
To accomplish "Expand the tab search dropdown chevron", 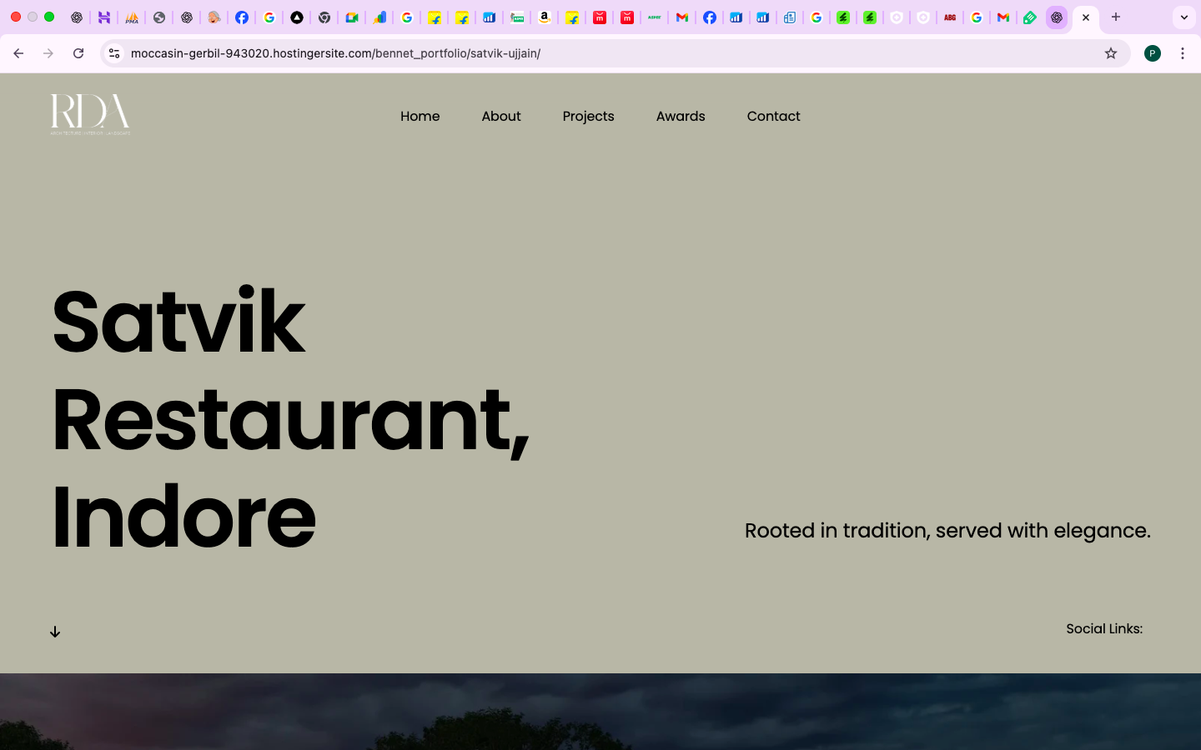I will pyautogui.click(x=1183, y=17).
